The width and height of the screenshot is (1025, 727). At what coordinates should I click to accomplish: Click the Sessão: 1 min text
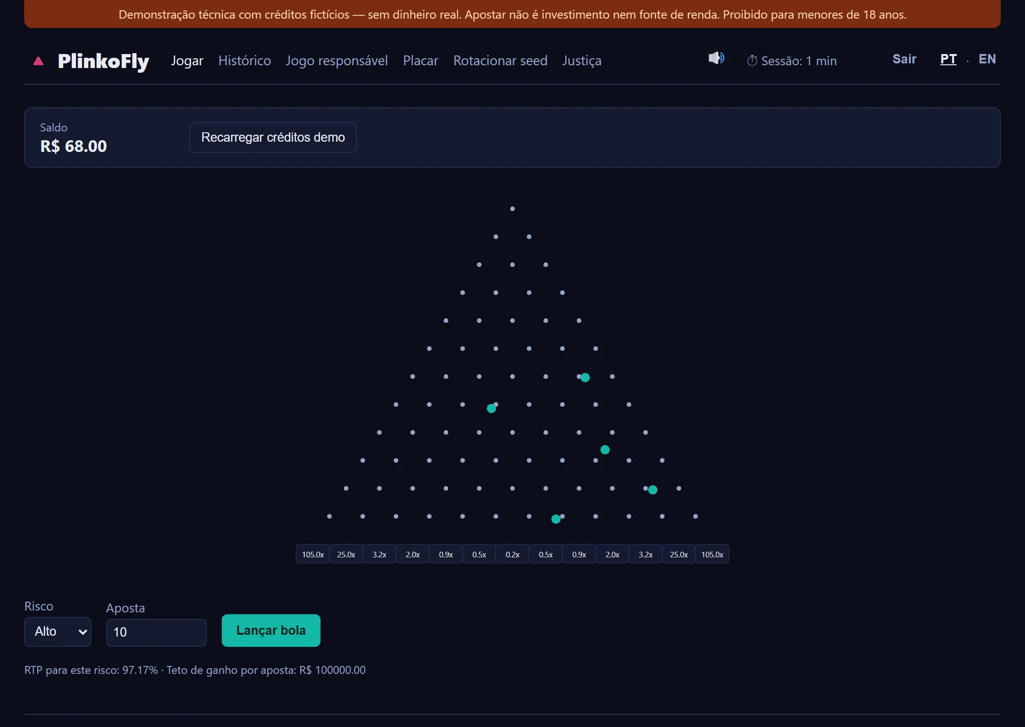(799, 61)
